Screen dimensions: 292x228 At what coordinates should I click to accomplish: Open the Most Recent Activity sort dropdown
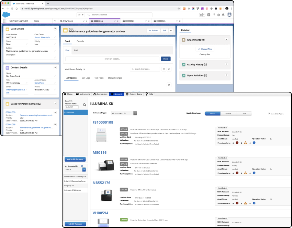[x=75, y=69]
